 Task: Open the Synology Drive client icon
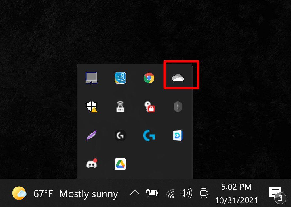(178, 135)
